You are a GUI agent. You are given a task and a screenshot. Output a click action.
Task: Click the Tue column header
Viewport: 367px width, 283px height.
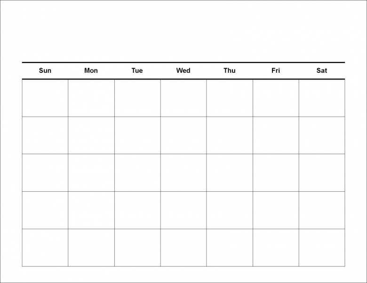click(137, 71)
